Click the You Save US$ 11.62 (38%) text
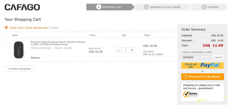 [x=153, y=53]
